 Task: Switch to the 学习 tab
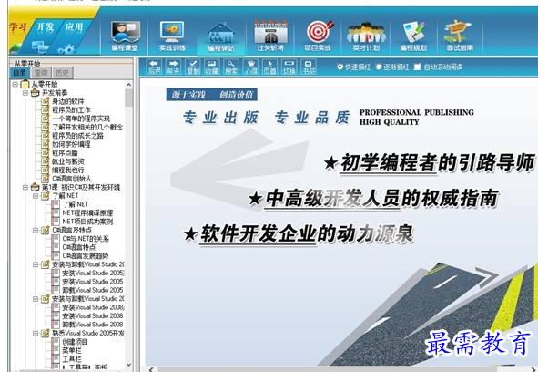pyautogui.click(x=18, y=26)
